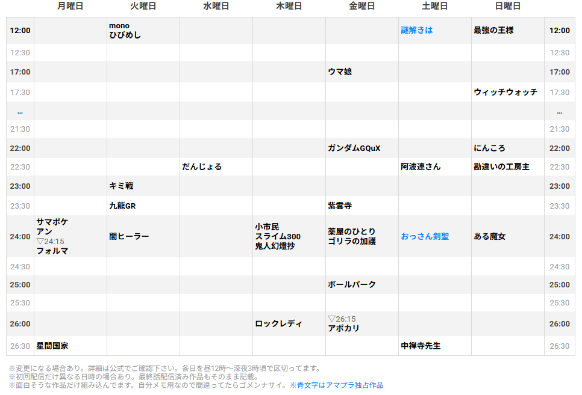Select the right 23:00 time label

click(559, 186)
